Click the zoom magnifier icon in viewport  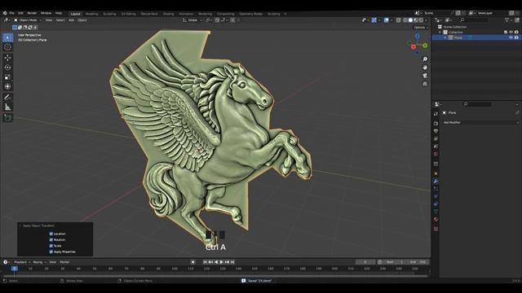tap(425, 59)
